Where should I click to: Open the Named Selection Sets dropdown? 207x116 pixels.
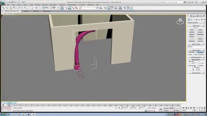89,8
